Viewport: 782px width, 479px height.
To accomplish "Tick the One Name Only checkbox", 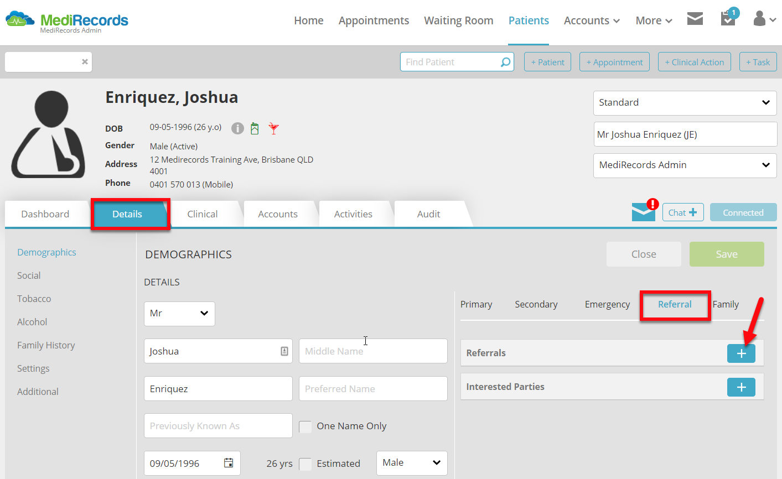I will point(305,426).
